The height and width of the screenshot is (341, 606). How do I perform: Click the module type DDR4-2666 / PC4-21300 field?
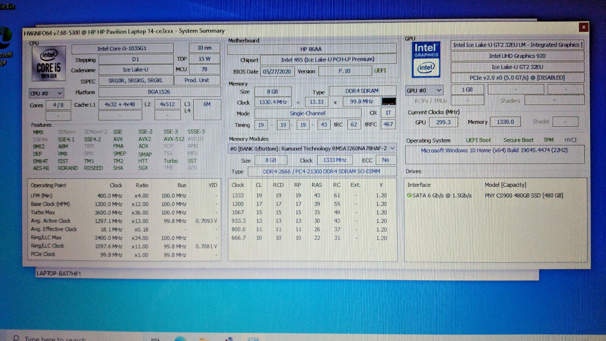tap(322, 172)
